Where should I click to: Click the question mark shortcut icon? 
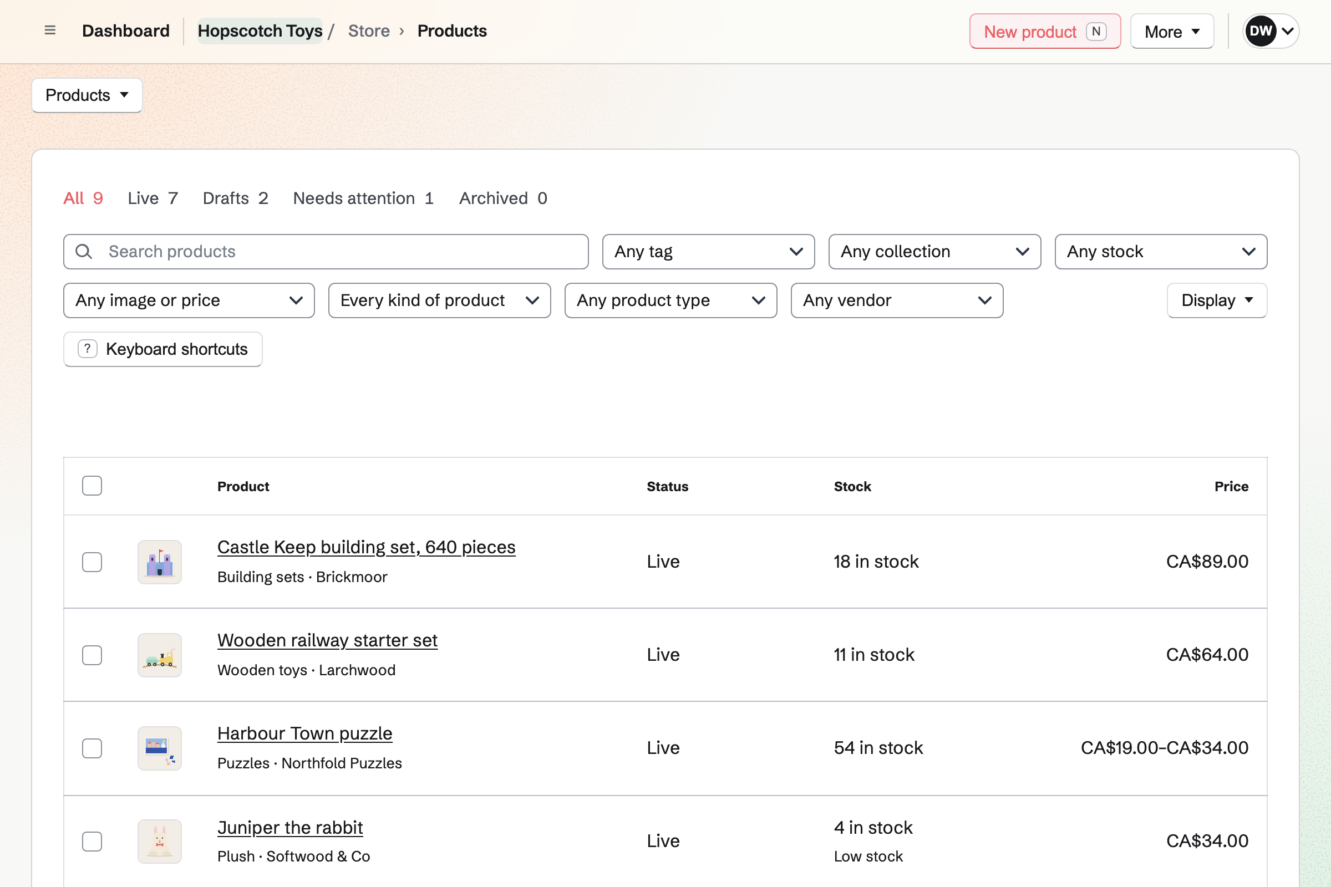point(87,349)
